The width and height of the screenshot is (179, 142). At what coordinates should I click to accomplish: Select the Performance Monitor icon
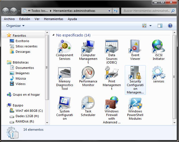pos(88,73)
